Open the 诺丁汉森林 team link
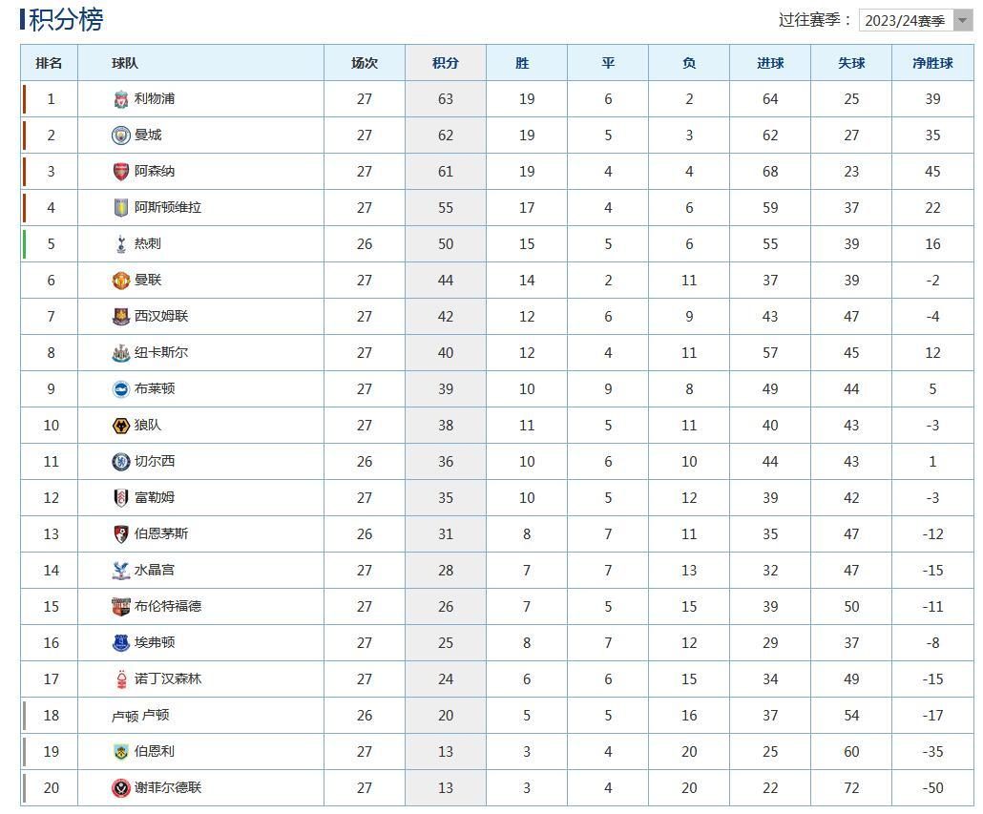The image size is (983, 814). pyautogui.click(x=168, y=678)
